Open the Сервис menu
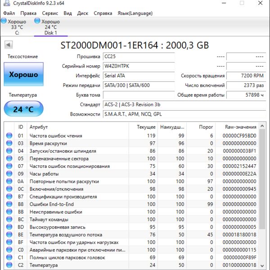Viewport: 270px width, 270px height. coord(50,13)
